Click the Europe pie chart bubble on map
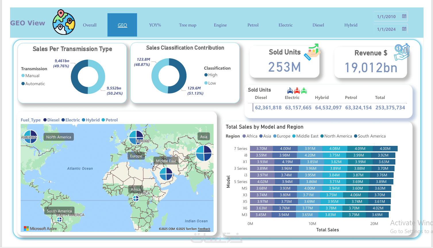This screenshot has height=248, width=433. pyautogui.click(x=136, y=137)
